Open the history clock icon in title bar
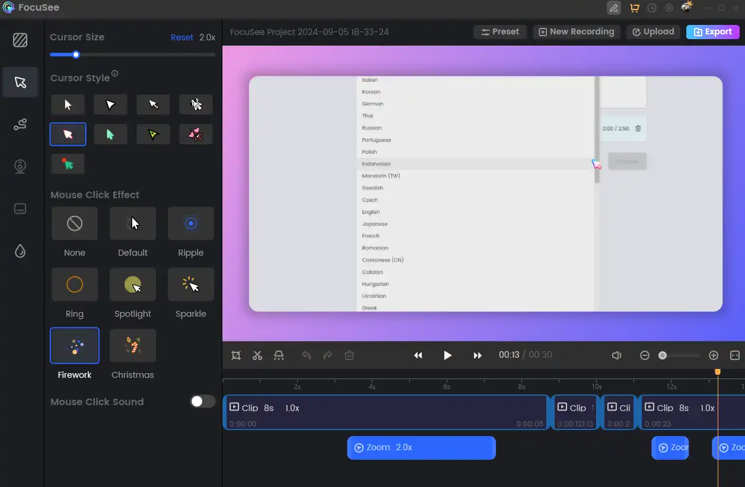745x487 pixels. [x=652, y=8]
